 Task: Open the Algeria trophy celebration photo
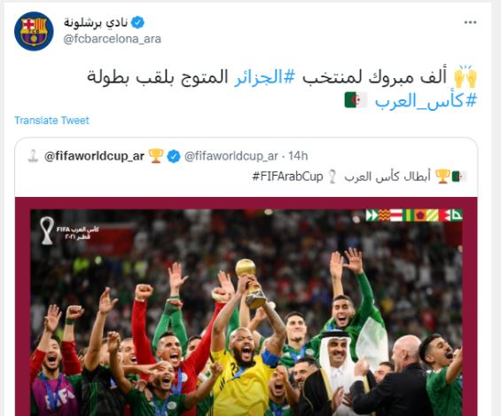coord(246,306)
